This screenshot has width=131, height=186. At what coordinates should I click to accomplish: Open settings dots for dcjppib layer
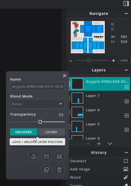point(70,84)
